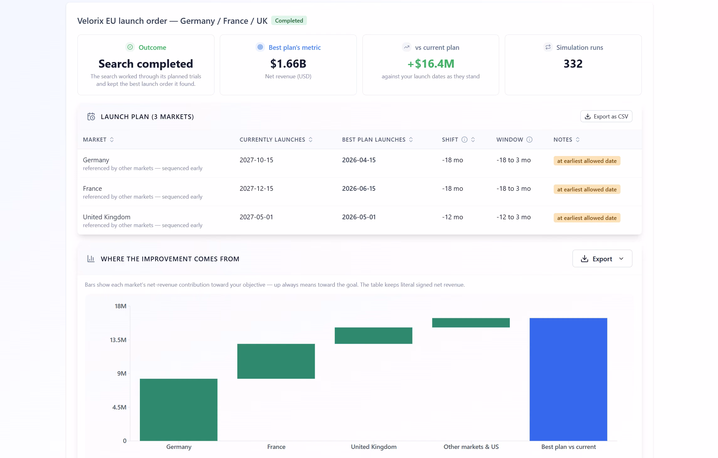The image size is (718, 458).
Task: Click Best plan vs current axis label
Action: [x=568, y=447]
